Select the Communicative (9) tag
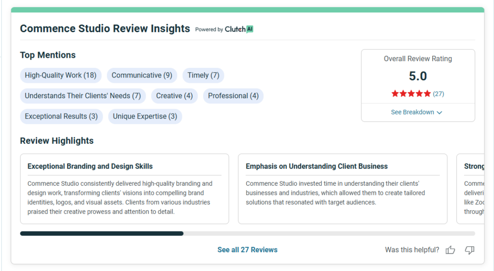494x271 pixels. (x=142, y=76)
